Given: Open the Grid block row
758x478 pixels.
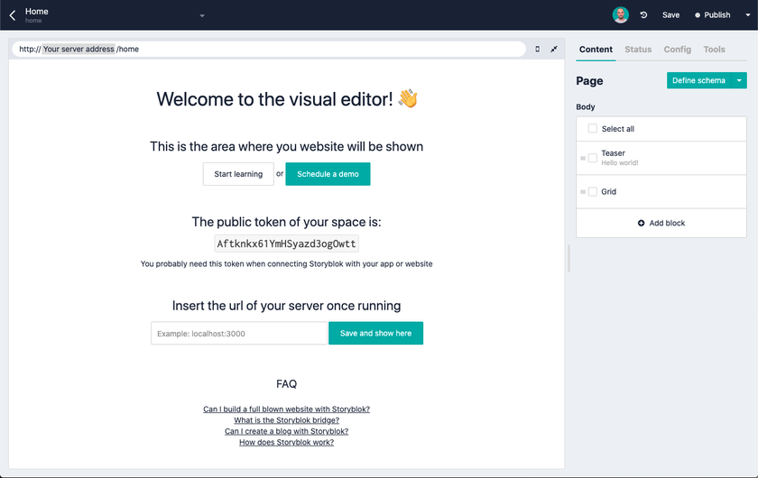Looking at the screenshot, I should (x=661, y=192).
